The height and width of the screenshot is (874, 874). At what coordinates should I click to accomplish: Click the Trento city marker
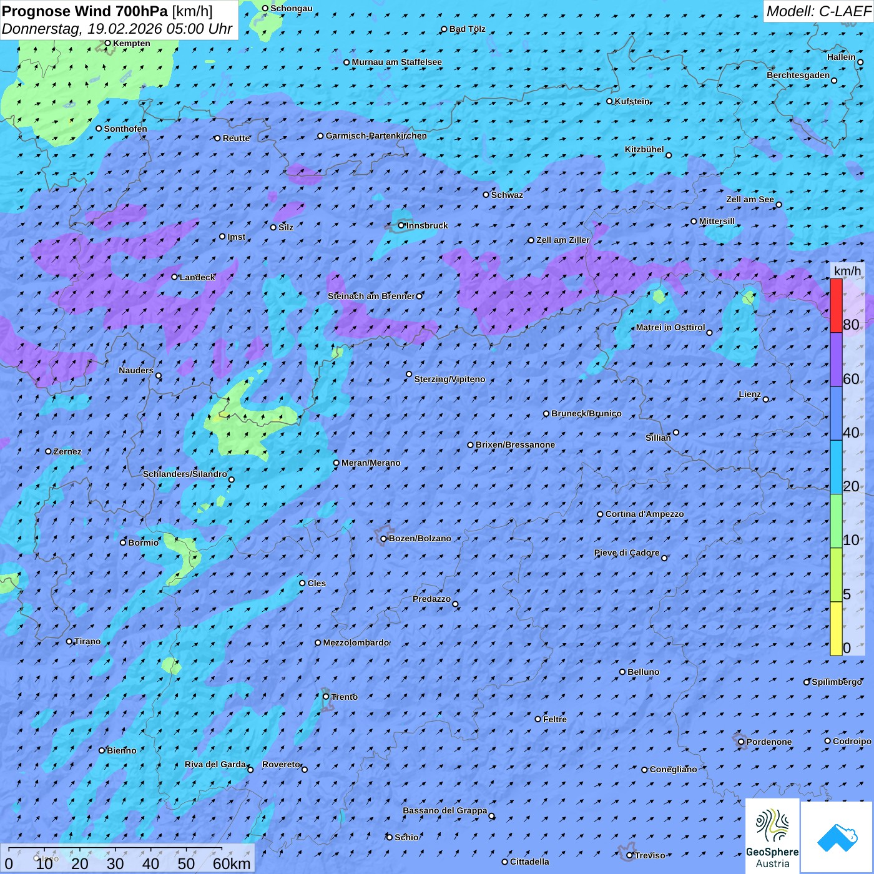(326, 697)
